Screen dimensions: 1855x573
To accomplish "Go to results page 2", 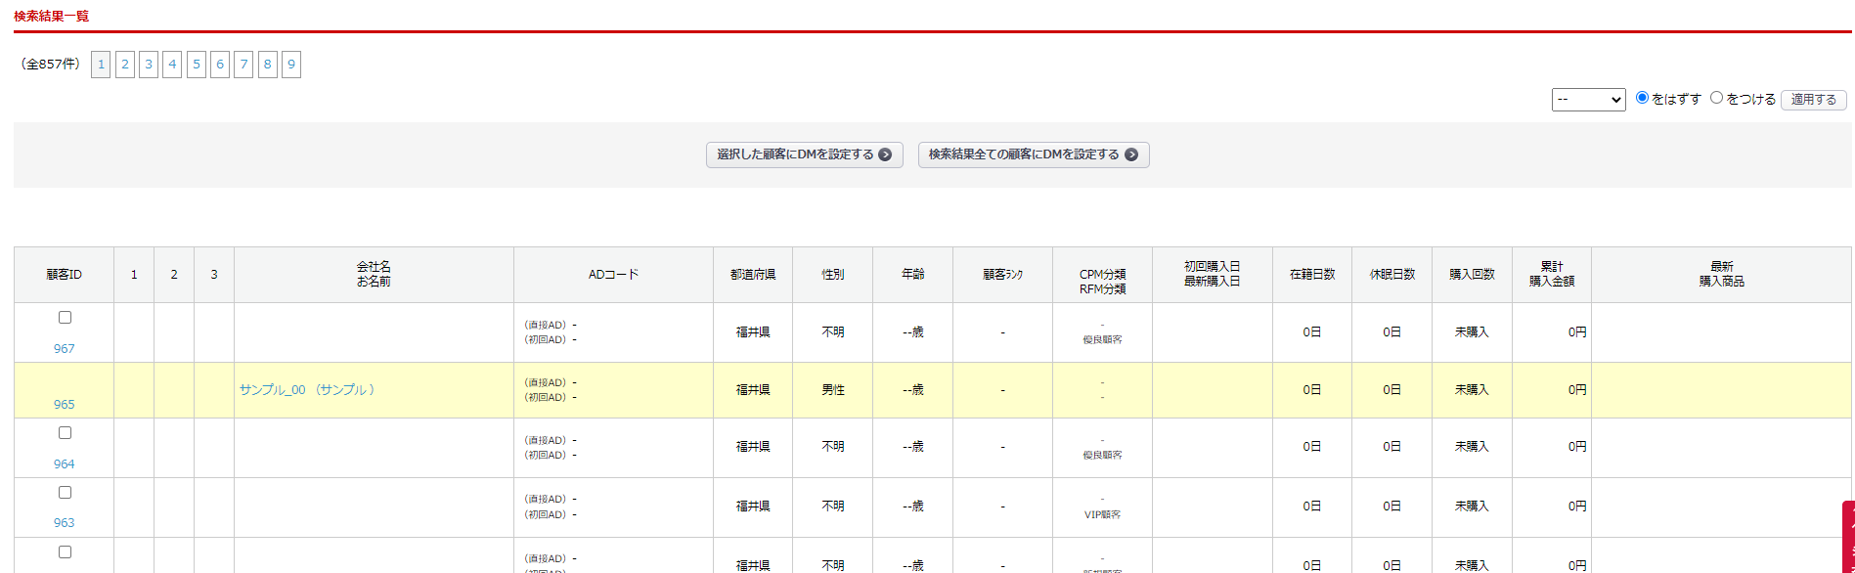I will [125, 65].
